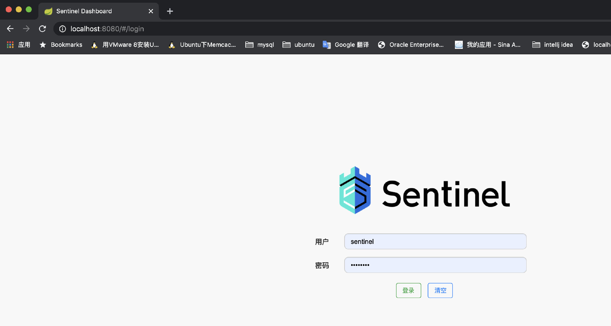Image resolution: width=611 pixels, height=326 pixels.
Task: Expand the intellj idea bookmarks folder
Action: coord(552,45)
